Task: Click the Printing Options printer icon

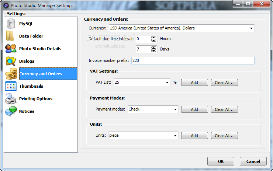Action: [11, 99]
